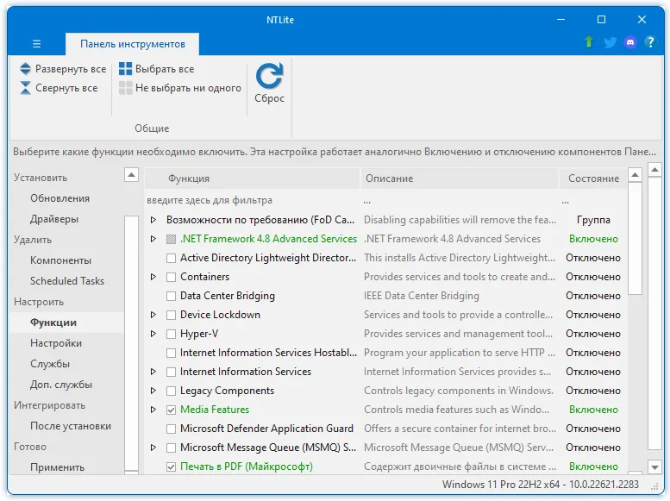Click the Выбрать все label
This screenshot has width=670, height=501.
(x=165, y=69)
